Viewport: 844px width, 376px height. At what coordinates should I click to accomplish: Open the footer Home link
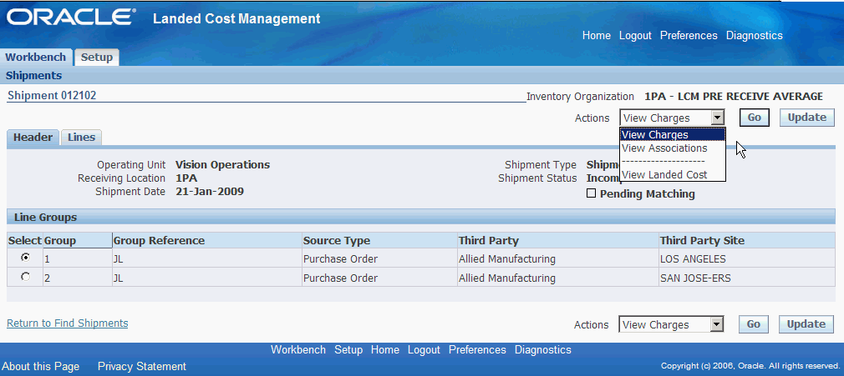coord(385,349)
